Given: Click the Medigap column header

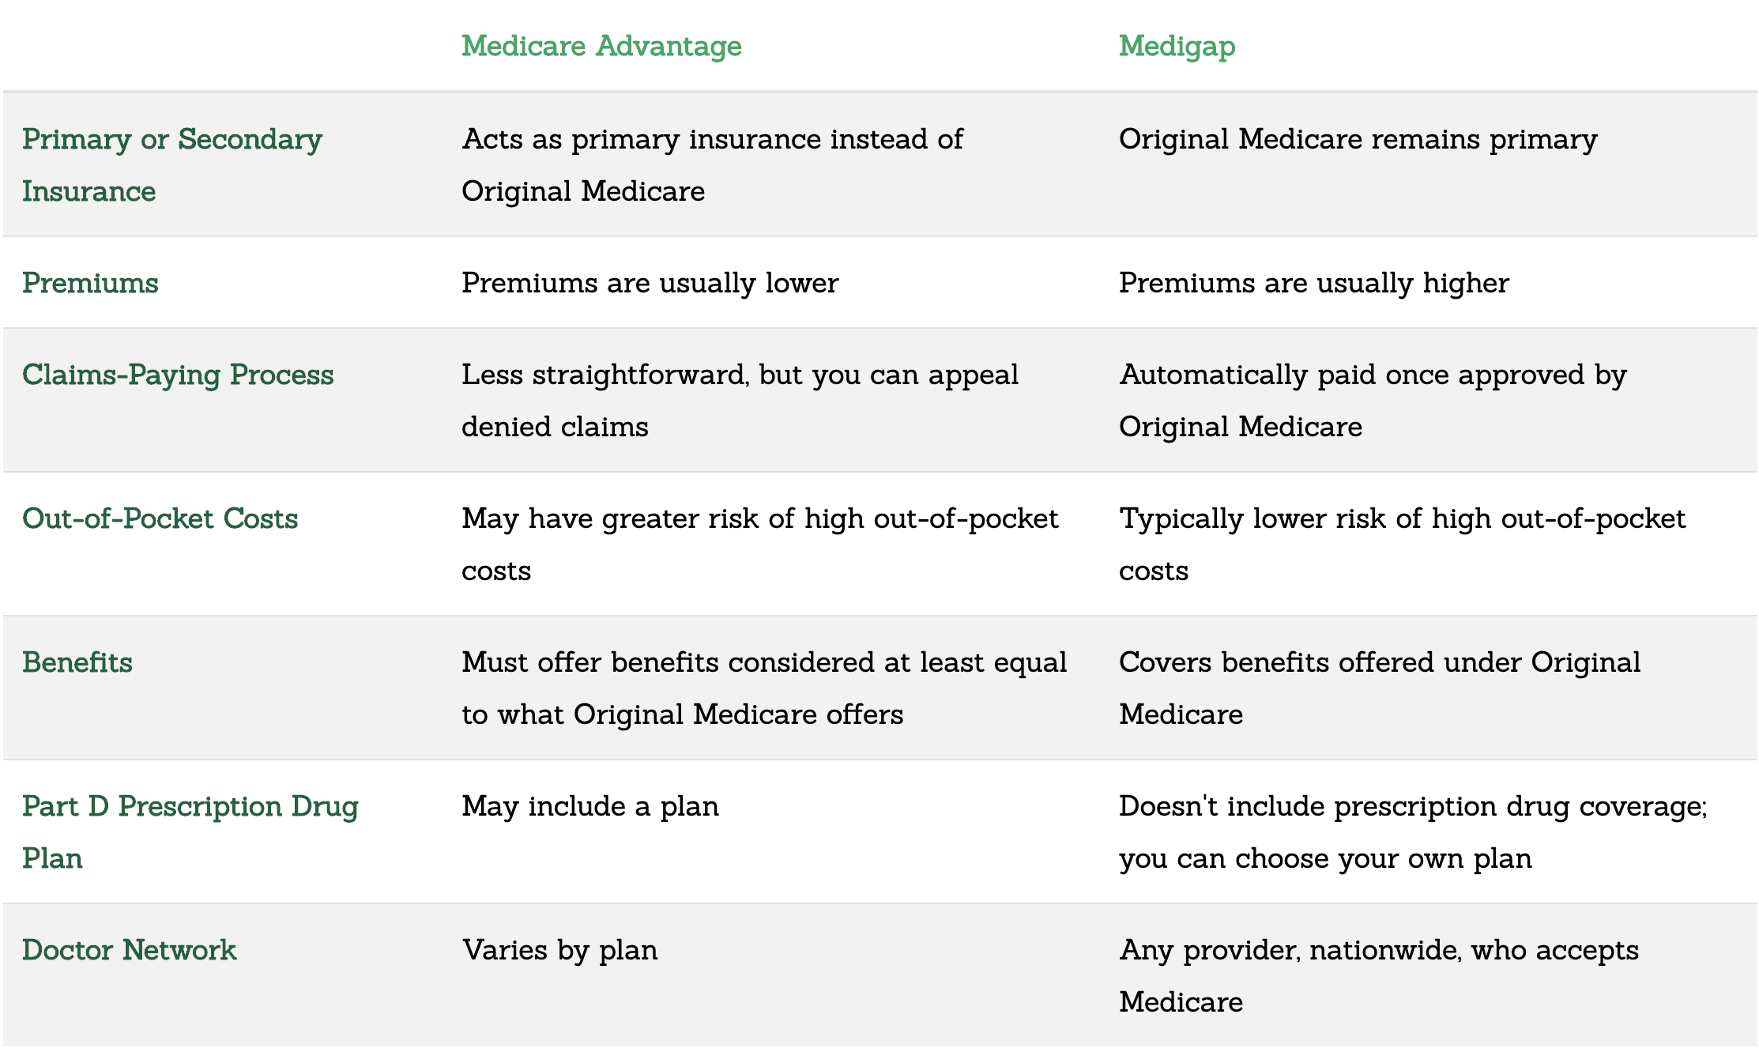Looking at the screenshot, I should tap(1177, 46).
